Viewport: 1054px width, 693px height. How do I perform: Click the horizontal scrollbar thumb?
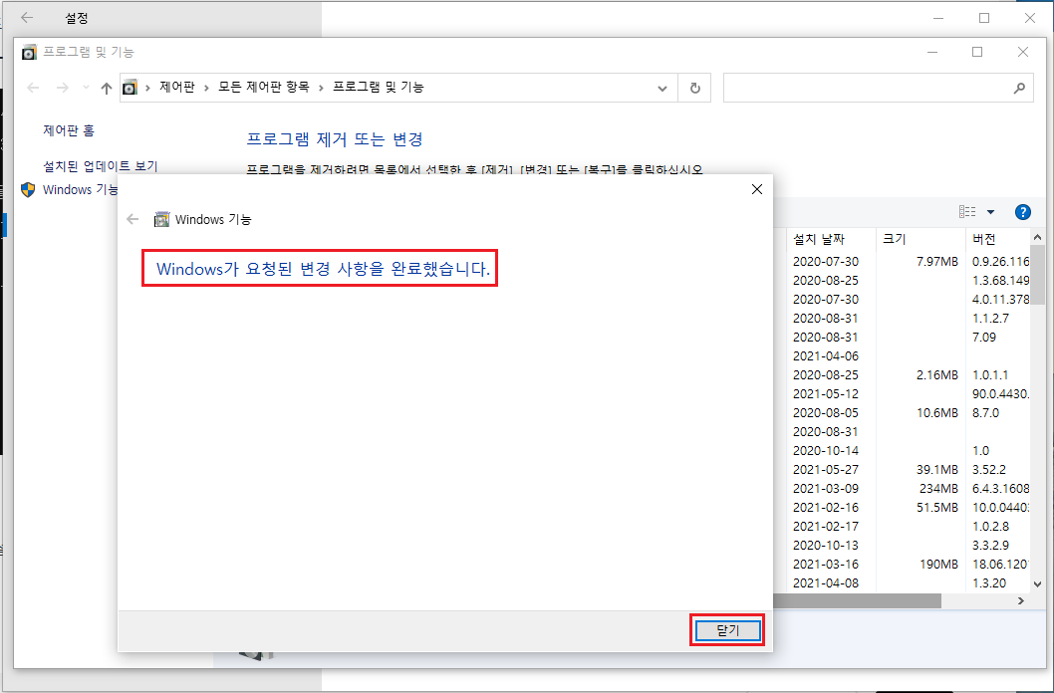pos(857,601)
